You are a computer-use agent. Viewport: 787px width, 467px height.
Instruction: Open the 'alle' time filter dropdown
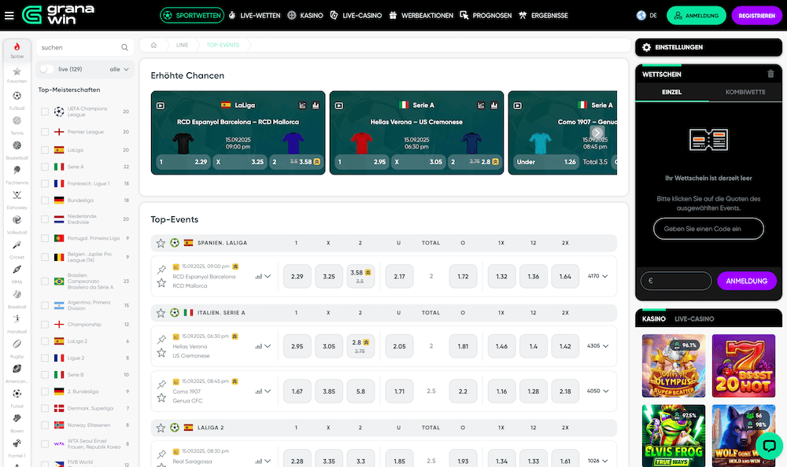point(120,69)
